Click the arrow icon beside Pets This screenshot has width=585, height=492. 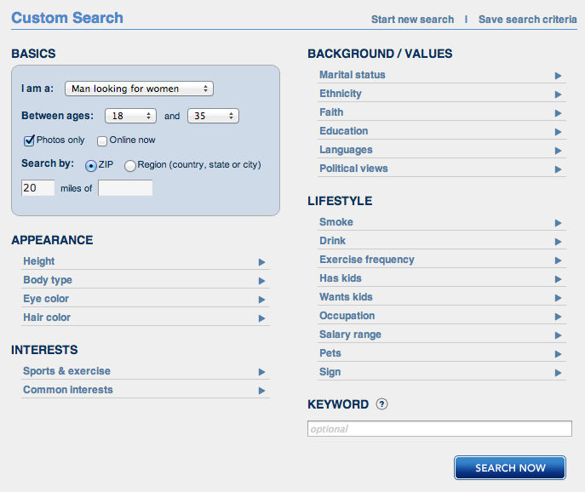558,354
